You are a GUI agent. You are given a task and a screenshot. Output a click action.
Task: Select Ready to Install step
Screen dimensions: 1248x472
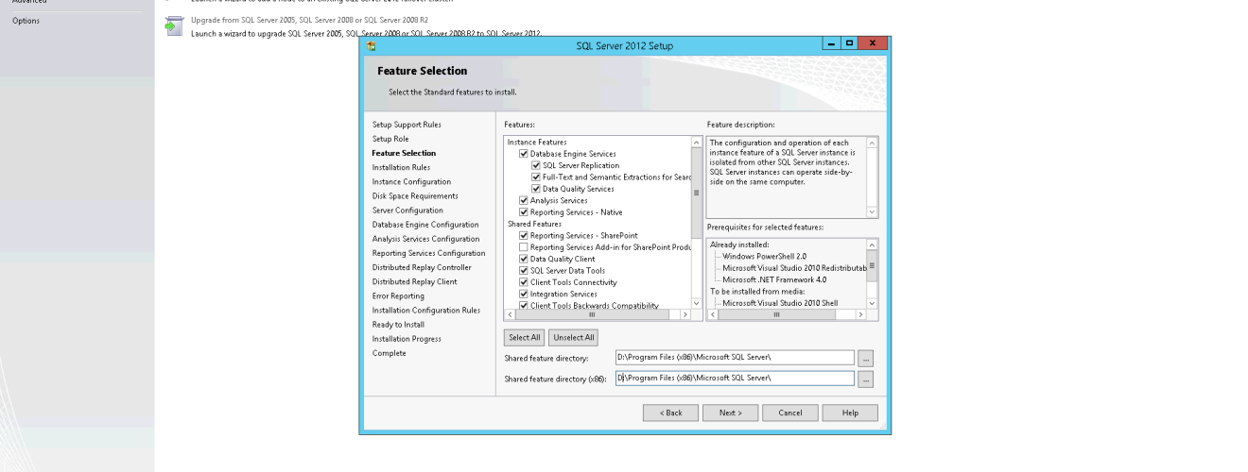(398, 324)
